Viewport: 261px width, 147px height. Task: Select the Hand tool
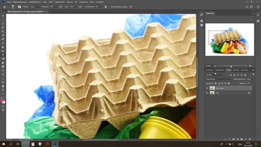click(3, 86)
